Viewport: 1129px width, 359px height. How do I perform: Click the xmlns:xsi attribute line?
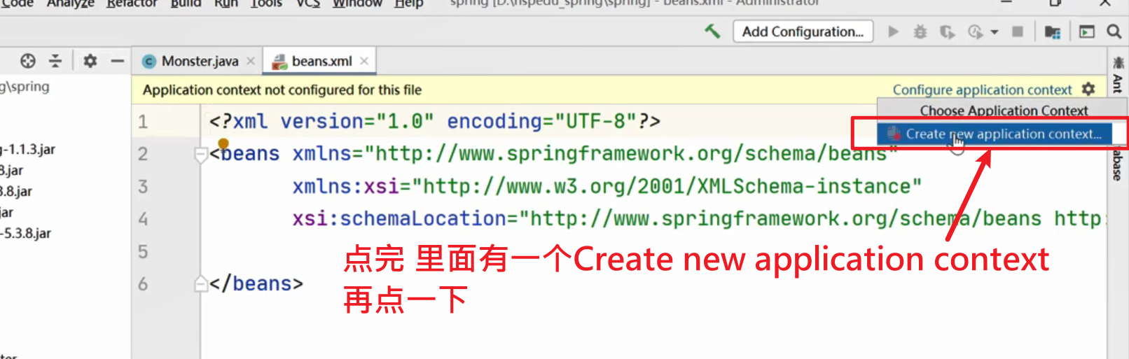607,186
